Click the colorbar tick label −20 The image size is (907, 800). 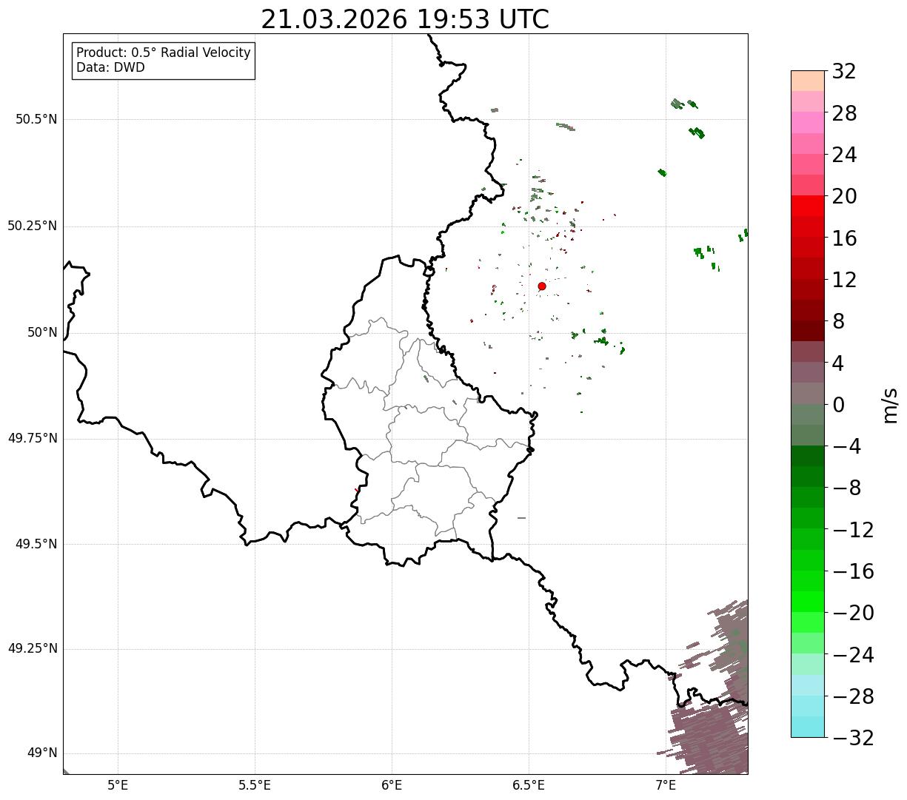pos(853,614)
